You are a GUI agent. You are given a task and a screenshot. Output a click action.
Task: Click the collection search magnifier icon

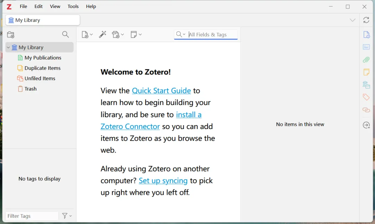(66, 34)
